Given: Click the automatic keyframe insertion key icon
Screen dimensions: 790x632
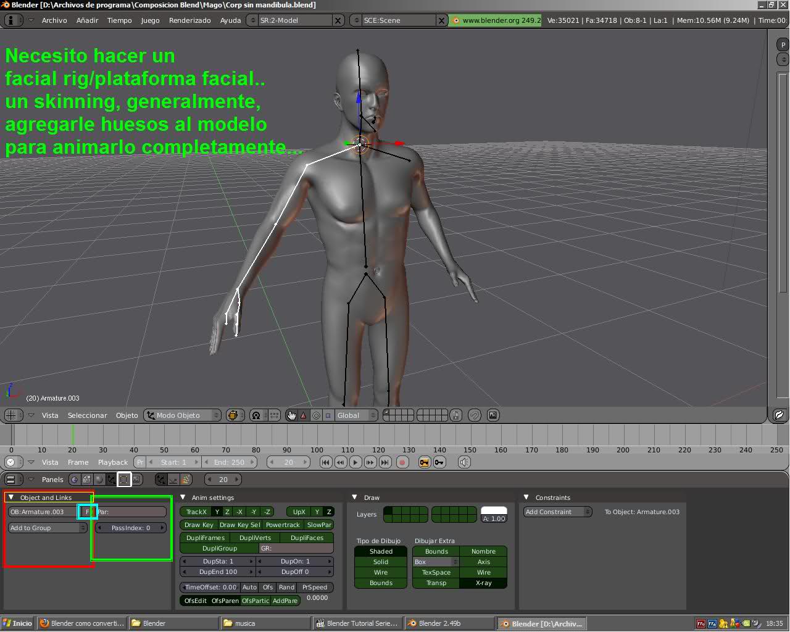Looking at the screenshot, I should click(425, 462).
